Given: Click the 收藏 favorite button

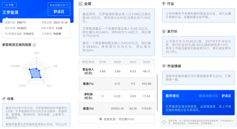Looking at the screenshot, I should pos(10,5).
